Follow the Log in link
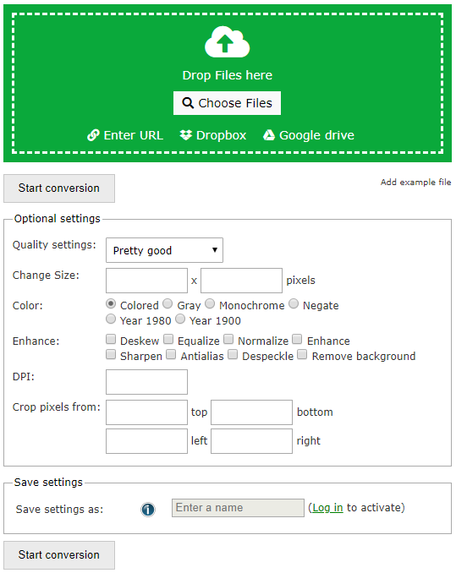The width and height of the screenshot is (456, 573). coord(327,508)
